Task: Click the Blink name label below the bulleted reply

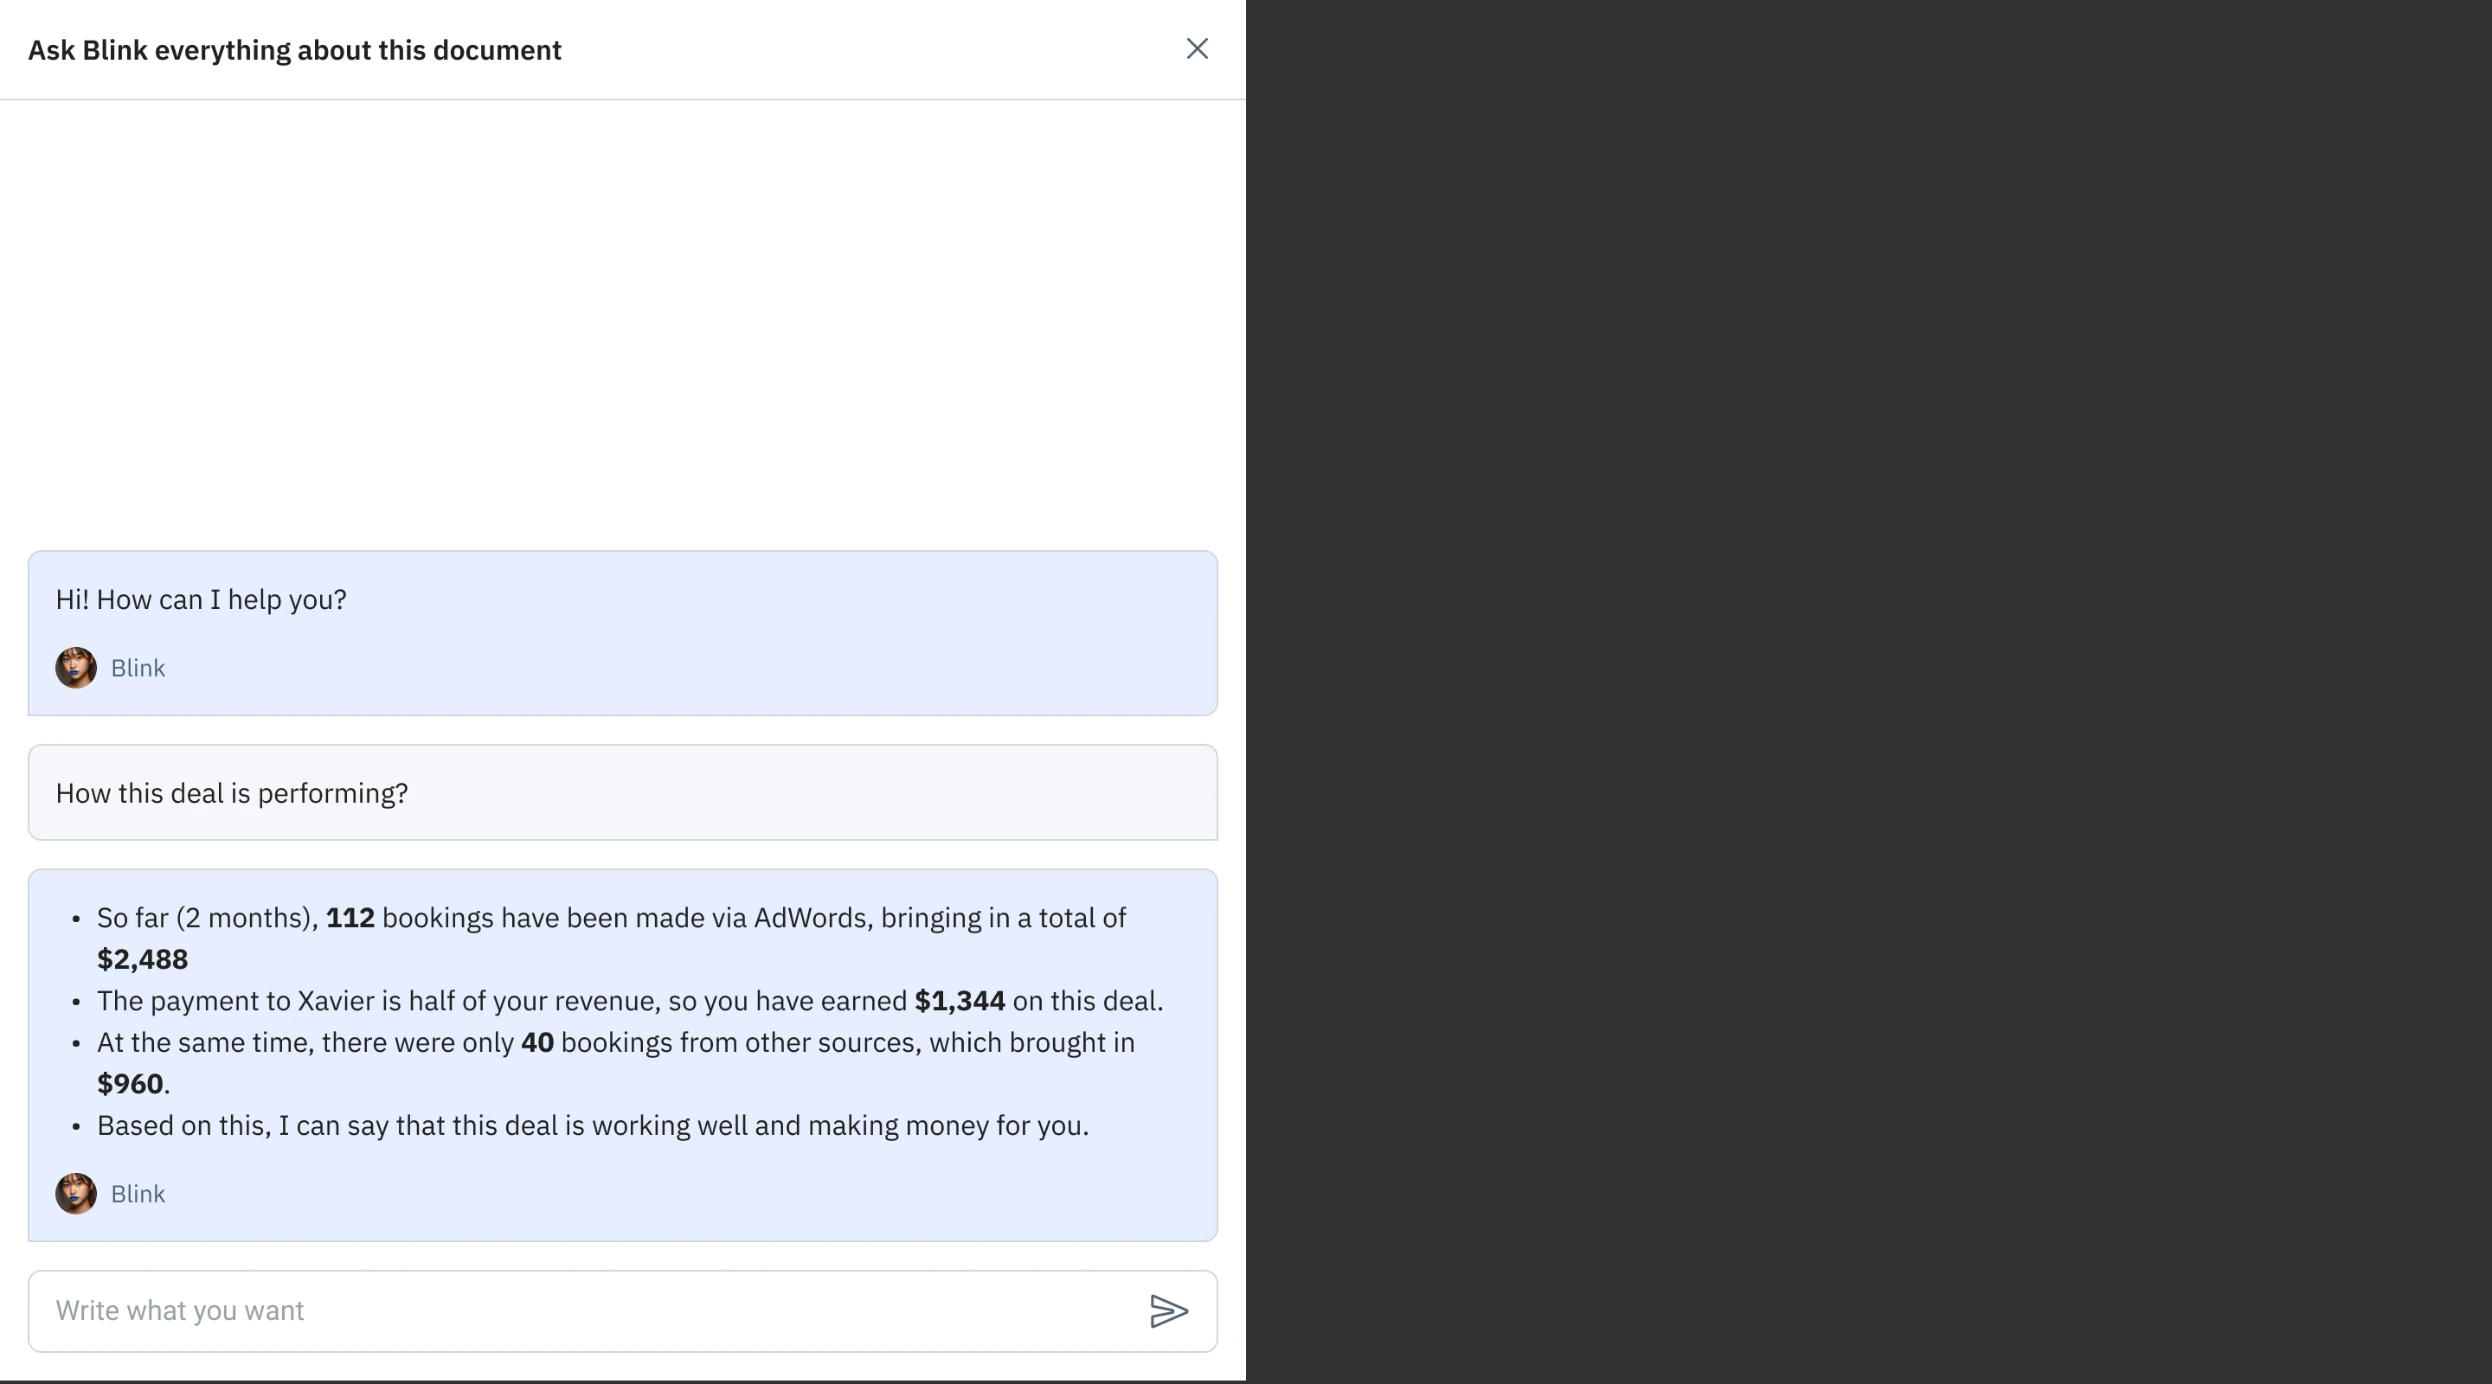Action: coord(138,1194)
